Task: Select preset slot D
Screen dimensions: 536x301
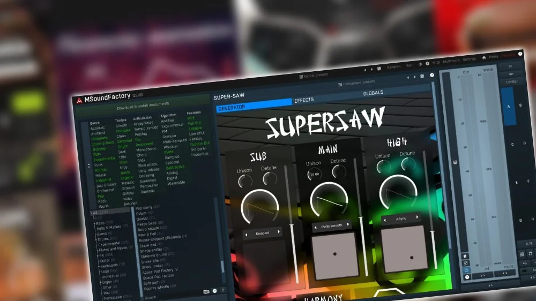Action: (x=524, y=143)
